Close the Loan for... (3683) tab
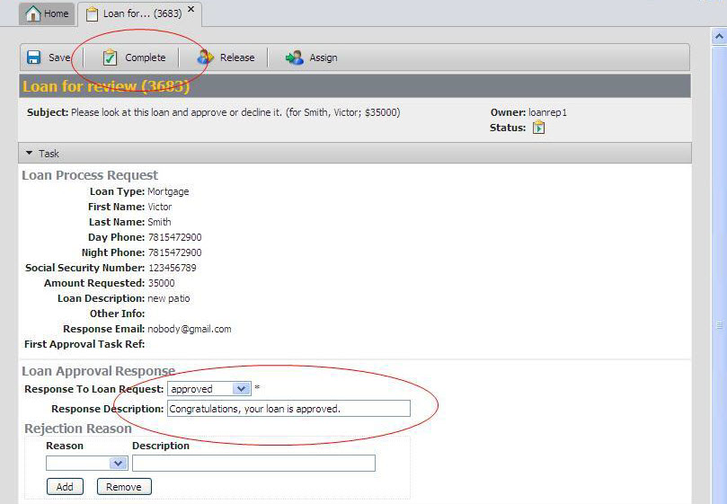 [191, 10]
